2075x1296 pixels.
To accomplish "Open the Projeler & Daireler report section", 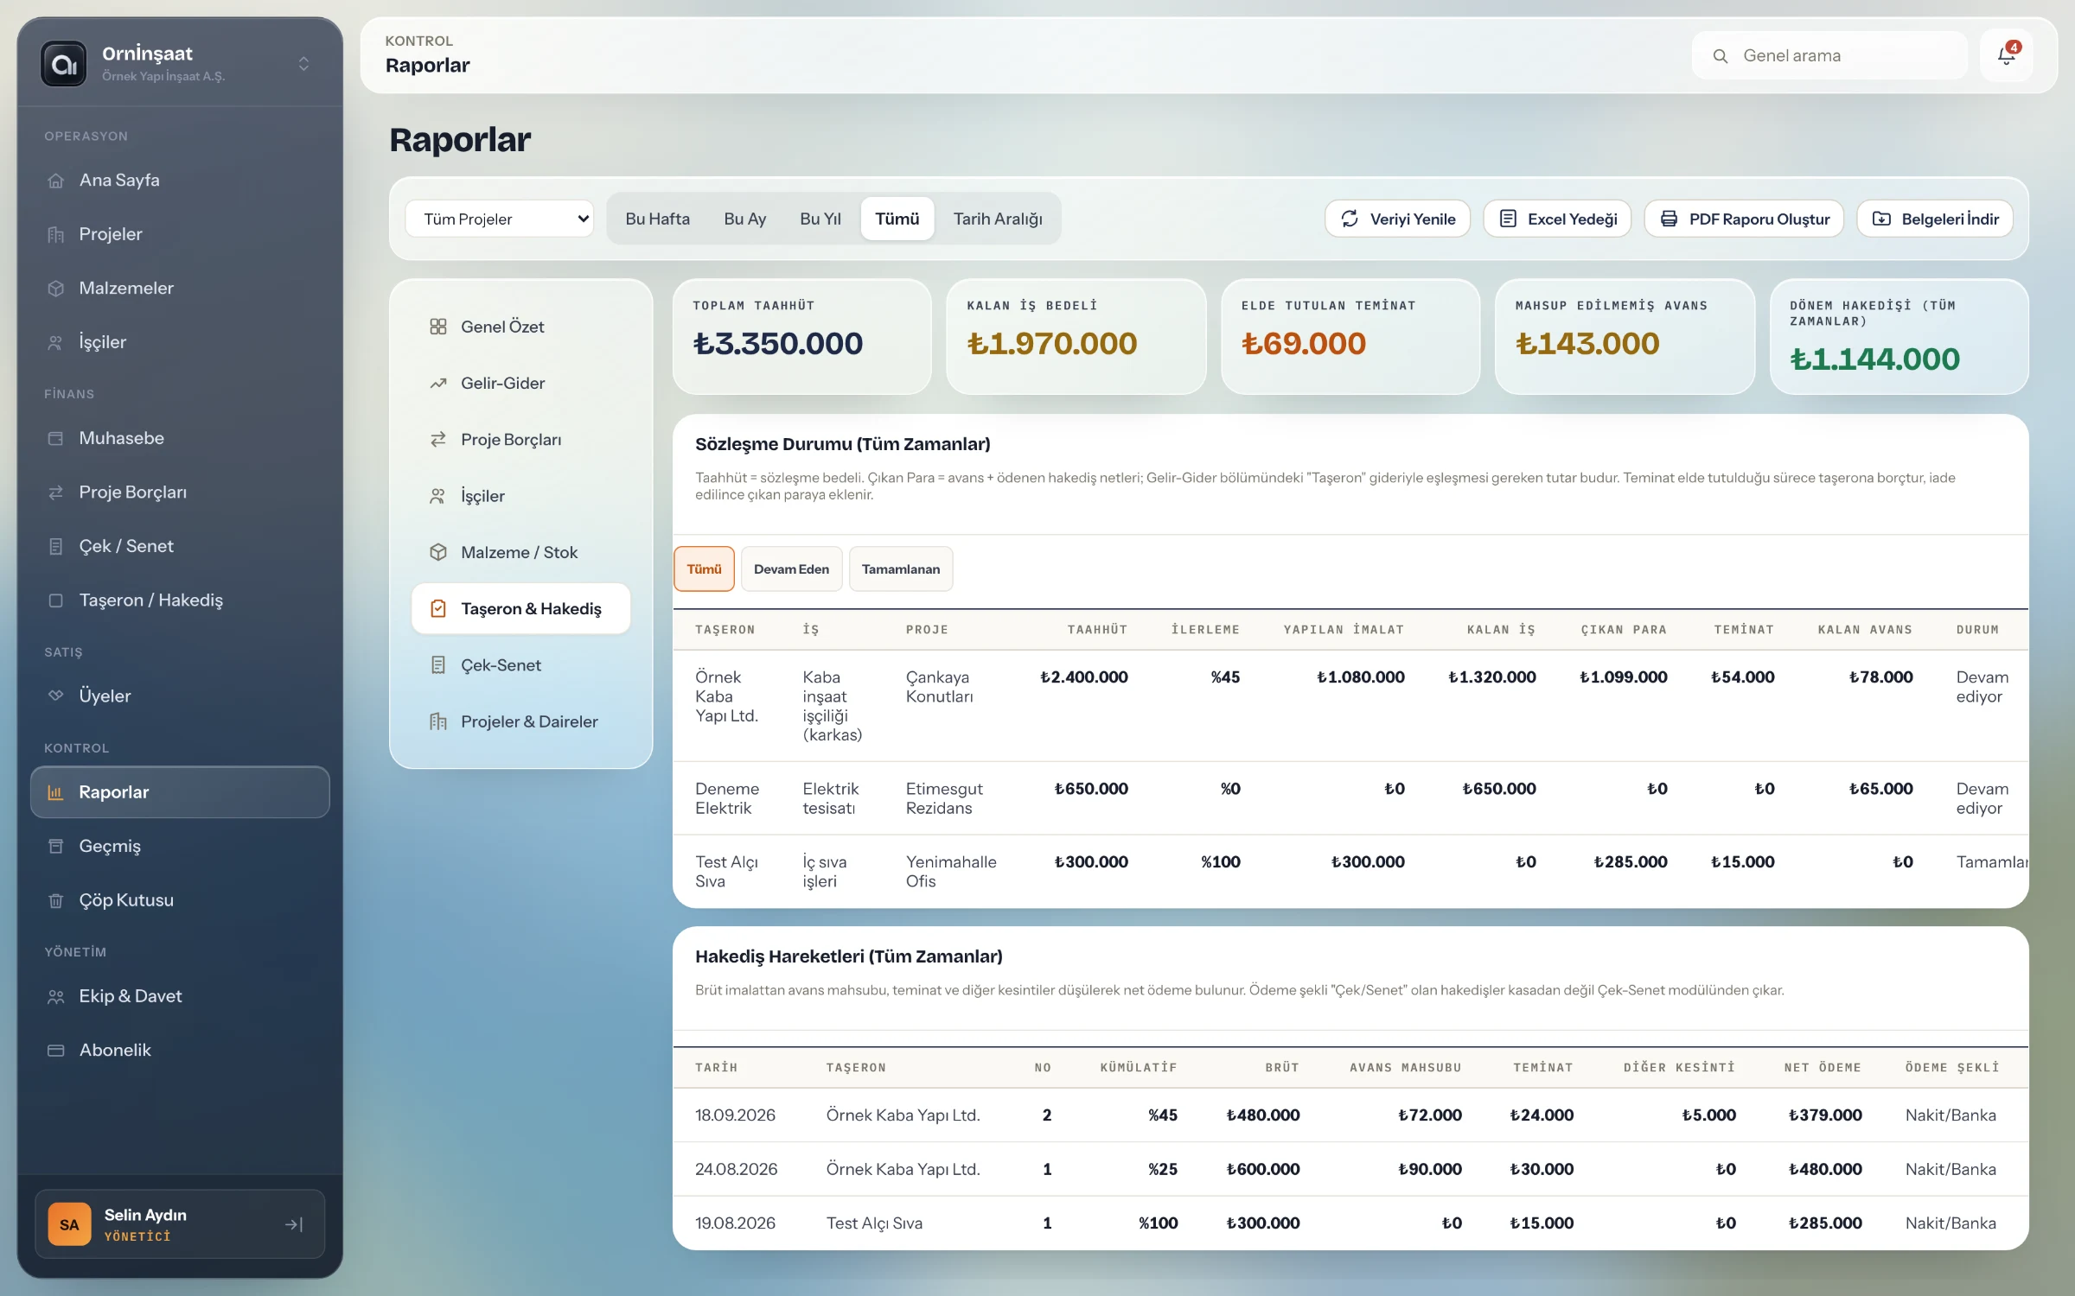I will (x=520, y=721).
